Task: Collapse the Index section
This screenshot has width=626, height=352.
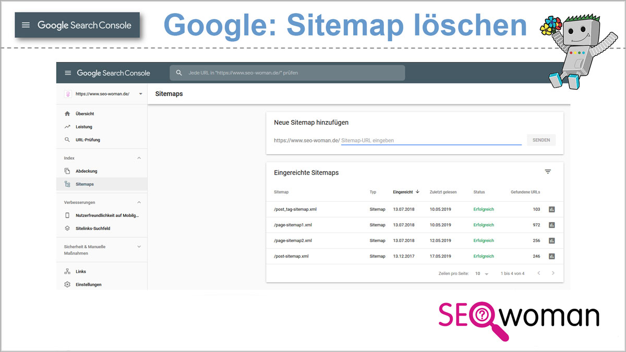Action: pyautogui.click(x=139, y=158)
